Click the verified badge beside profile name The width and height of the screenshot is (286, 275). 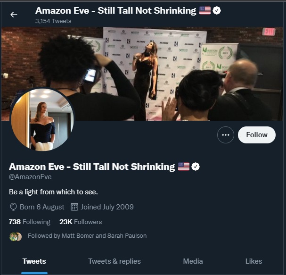click(196, 167)
